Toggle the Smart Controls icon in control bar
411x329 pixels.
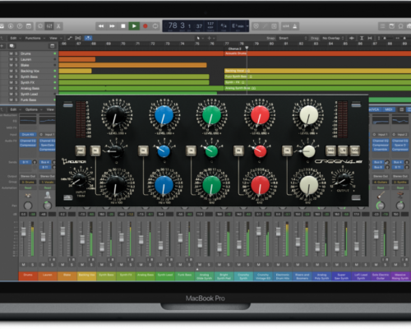click(x=40, y=26)
